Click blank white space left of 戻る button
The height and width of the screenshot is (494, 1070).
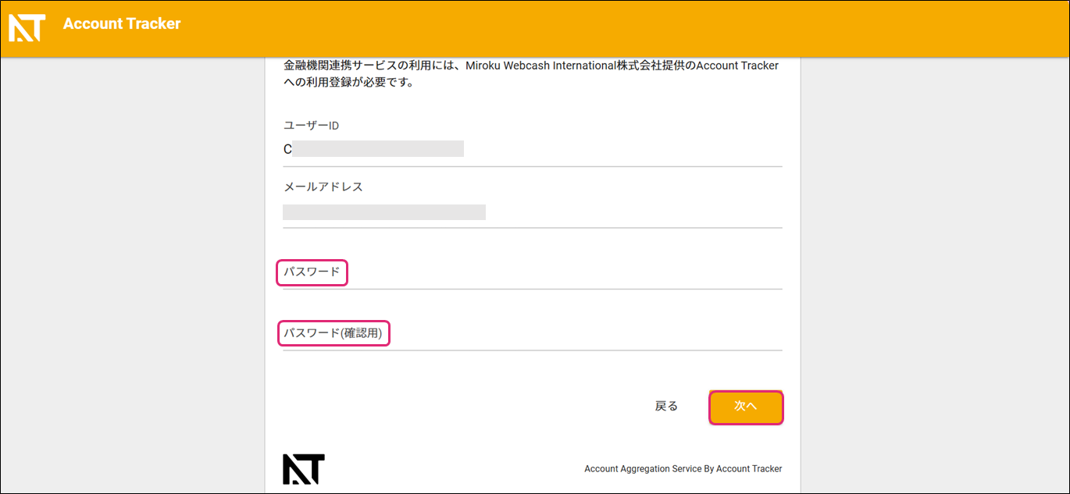pos(469,406)
